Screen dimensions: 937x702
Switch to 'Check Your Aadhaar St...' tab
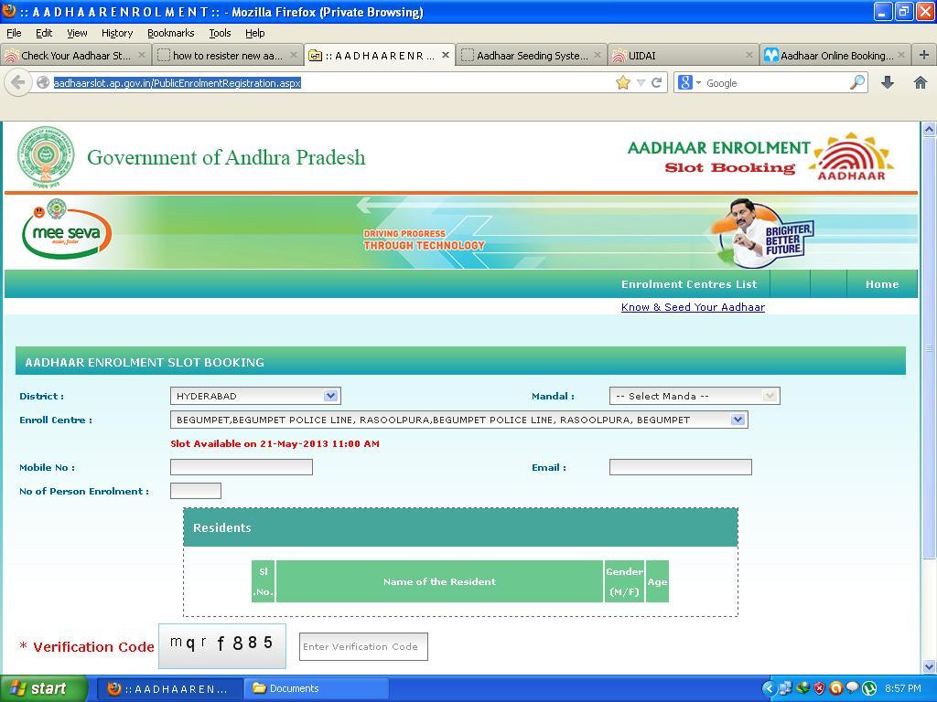pyautogui.click(x=75, y=55)
